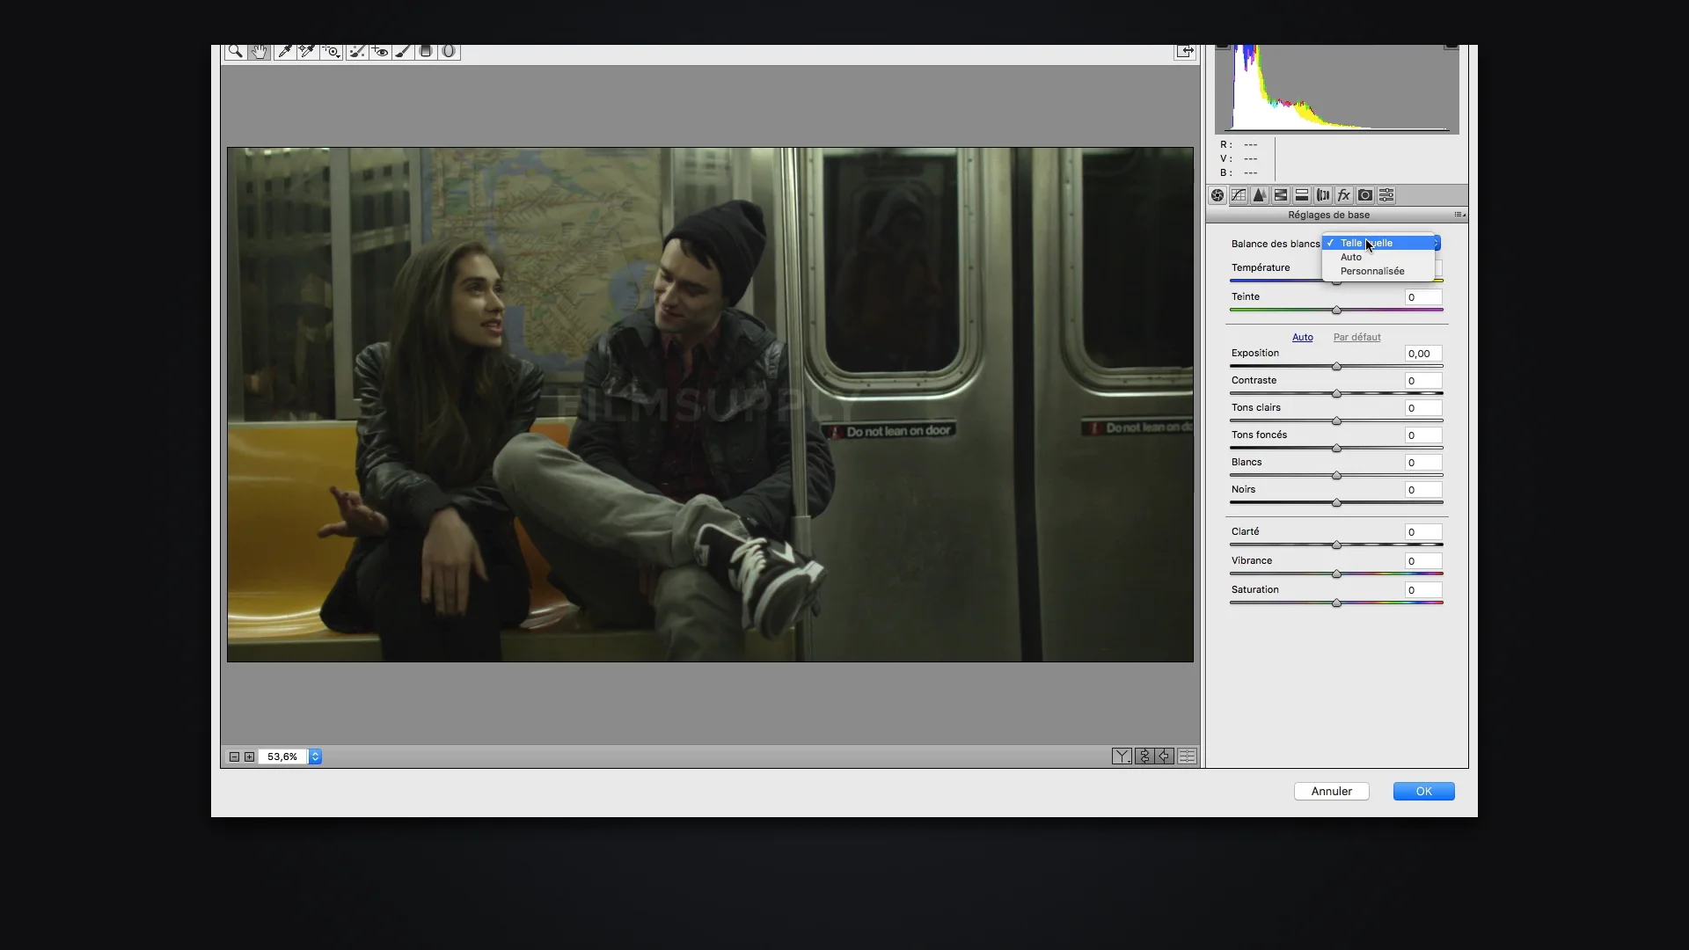
Task: Click the Contraste value field
Action: point(1423,381)
